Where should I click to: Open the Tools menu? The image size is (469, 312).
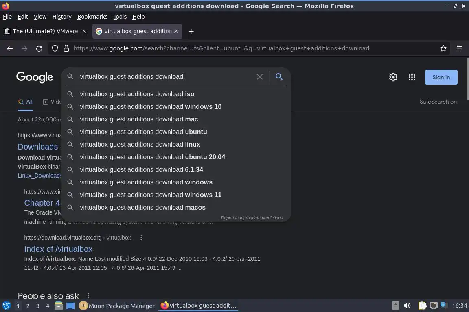coord(120,17)
